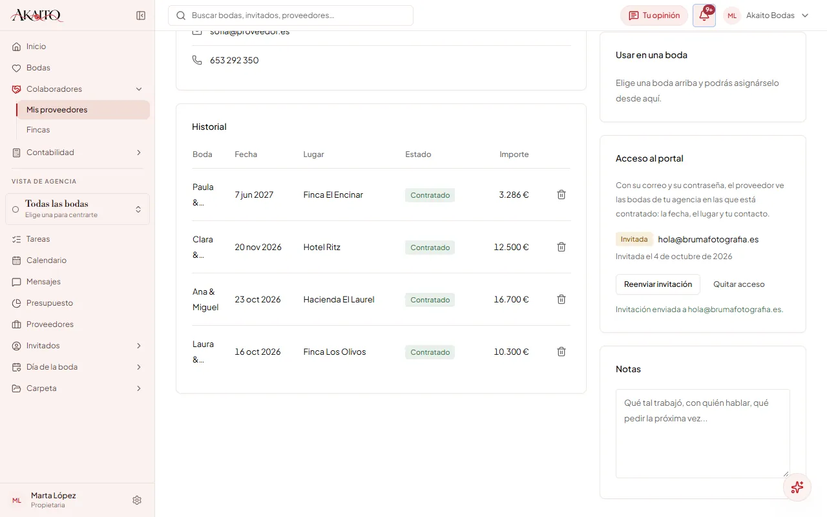Image resolution: width=827 pixels, height=517 pixels.
Task: Click the Contratado badge for Finca Los Olivos
Action: click(430, 352)
